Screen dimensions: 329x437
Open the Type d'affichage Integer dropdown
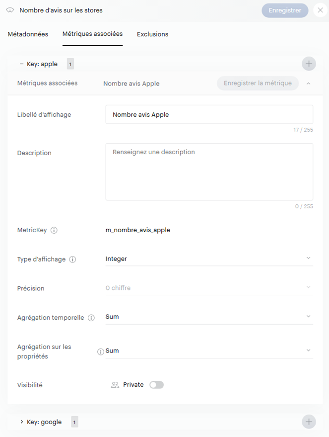click(209, 259)
